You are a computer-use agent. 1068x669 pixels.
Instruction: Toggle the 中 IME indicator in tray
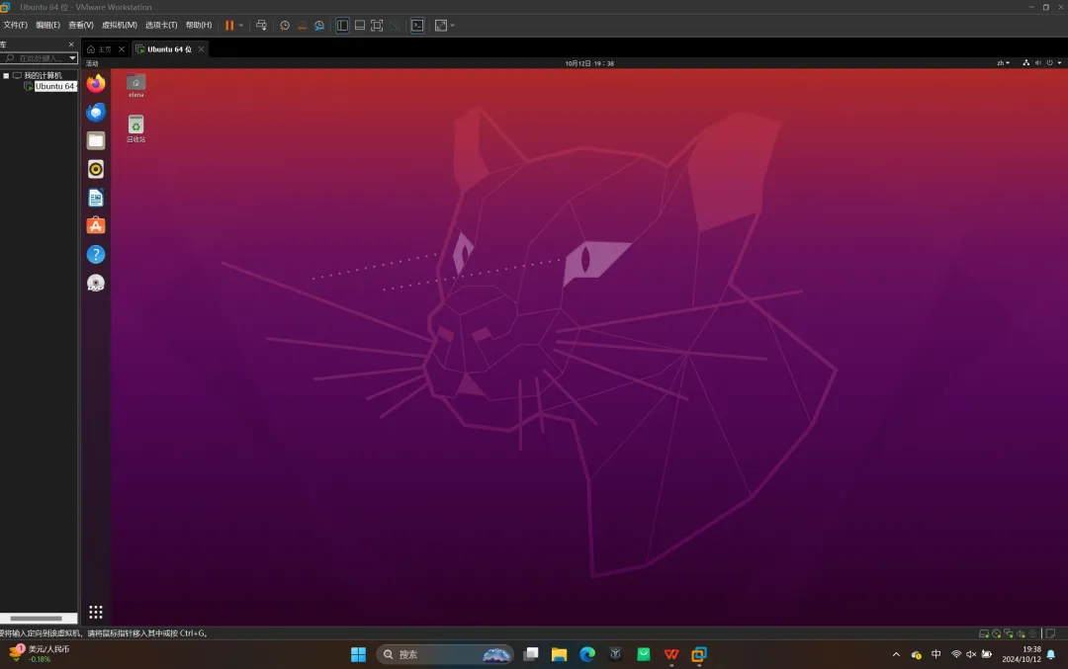(x=936, y=654)
